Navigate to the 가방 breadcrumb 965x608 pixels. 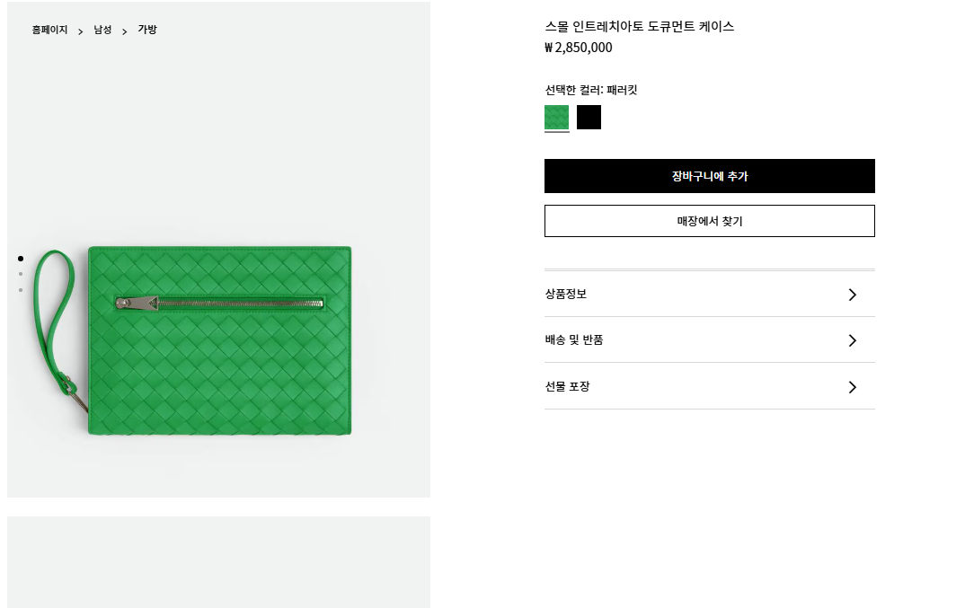[x=147, y=30]
